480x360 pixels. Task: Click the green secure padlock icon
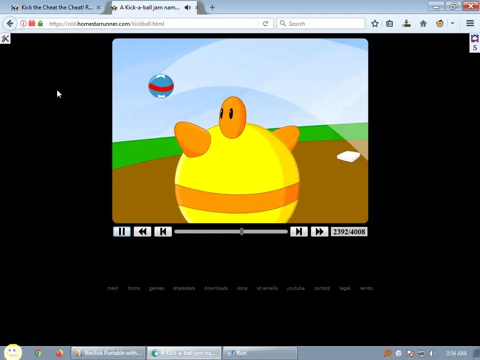[40, 23]
